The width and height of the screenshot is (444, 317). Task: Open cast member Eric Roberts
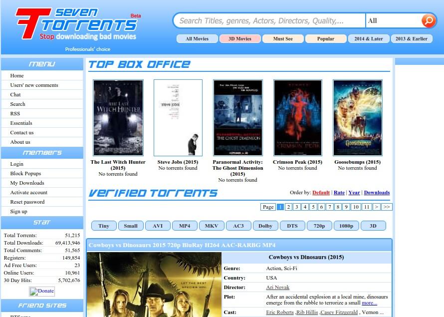point(280,312)
